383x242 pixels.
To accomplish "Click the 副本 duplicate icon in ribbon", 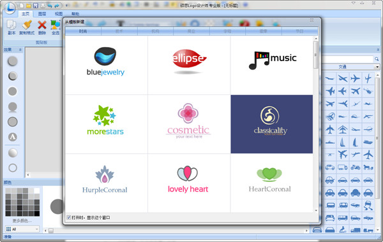I will click(11, 27).
